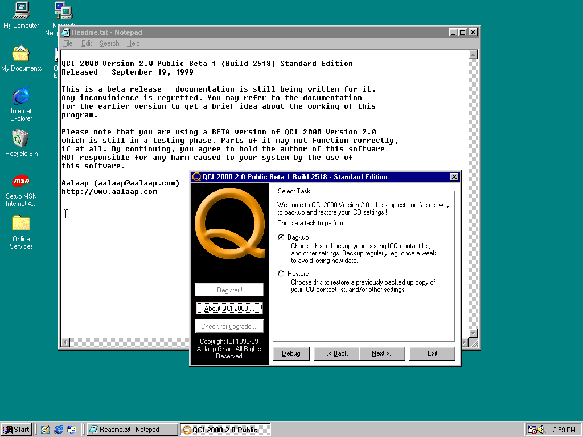Select the Restore radio button
This screenshot has width=583, height=437.
point(281,274)
